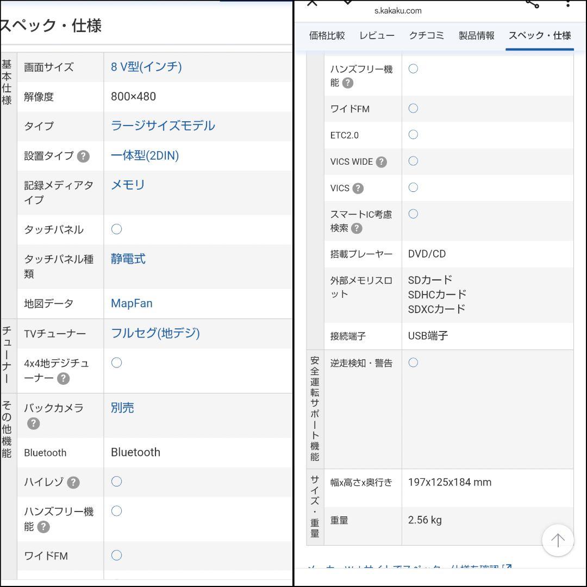The width and height of the screenshot is (587, 587).
Task: Open the MapFan map data link
Action: pos(132,303)
